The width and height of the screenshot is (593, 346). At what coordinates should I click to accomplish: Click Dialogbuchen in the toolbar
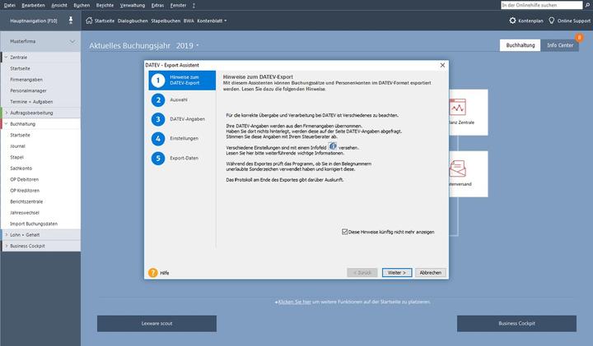point(133,21)
